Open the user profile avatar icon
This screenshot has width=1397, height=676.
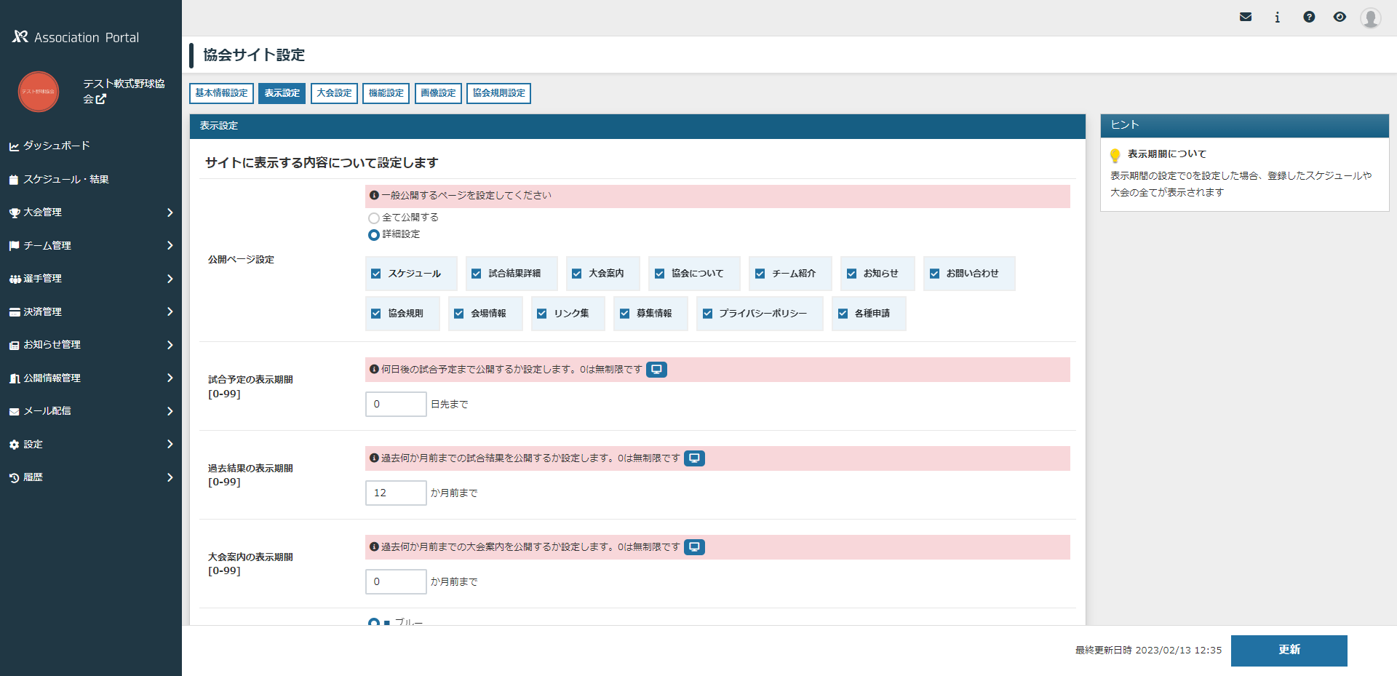(x=1370, y=17)
